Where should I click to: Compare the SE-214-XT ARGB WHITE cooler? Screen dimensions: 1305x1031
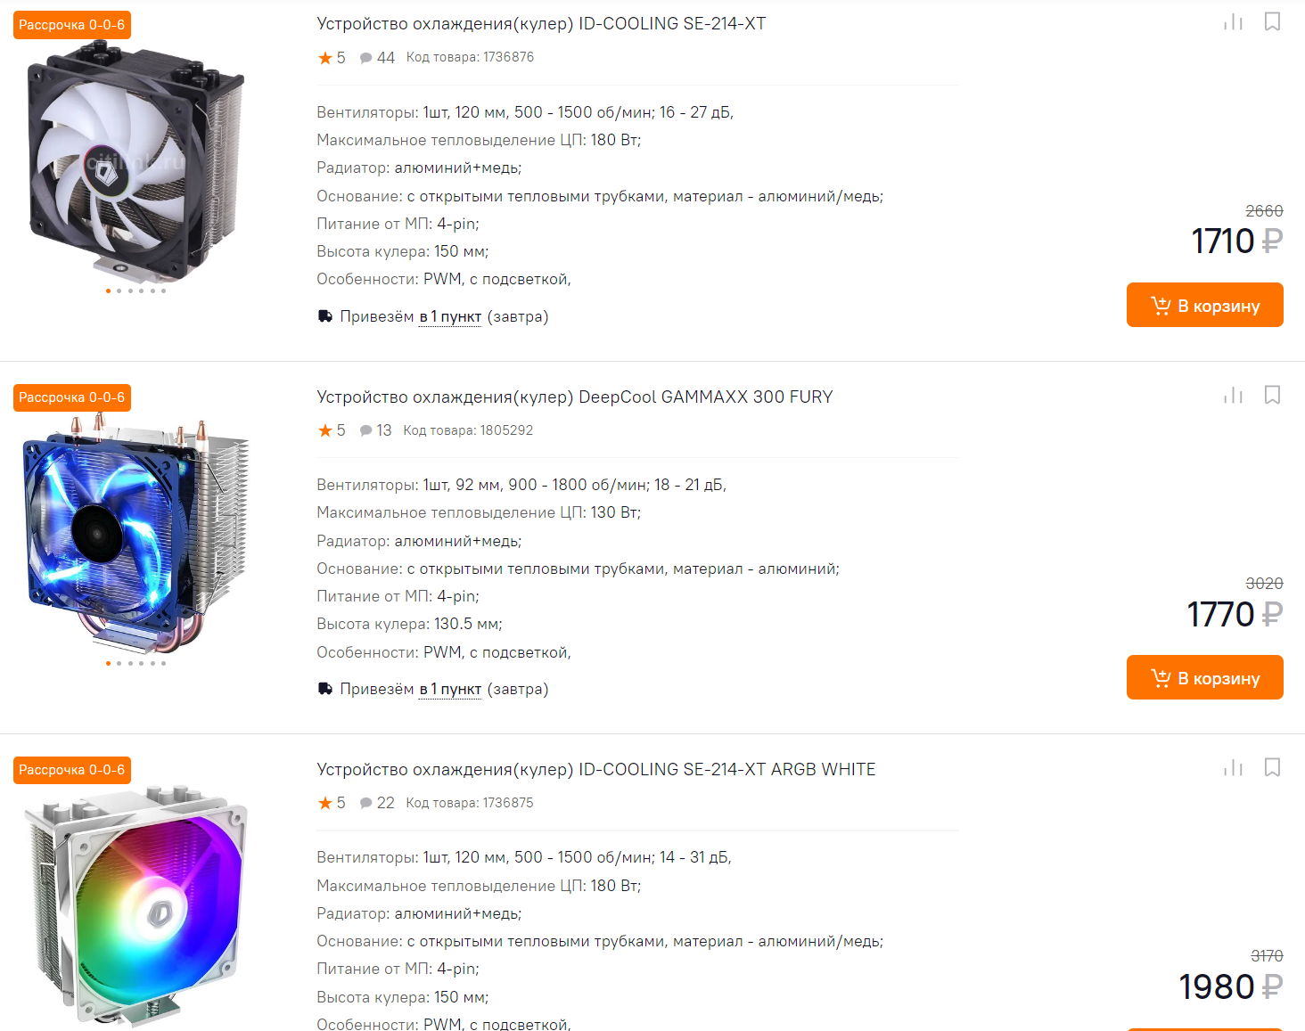[x=1234, y=767]
